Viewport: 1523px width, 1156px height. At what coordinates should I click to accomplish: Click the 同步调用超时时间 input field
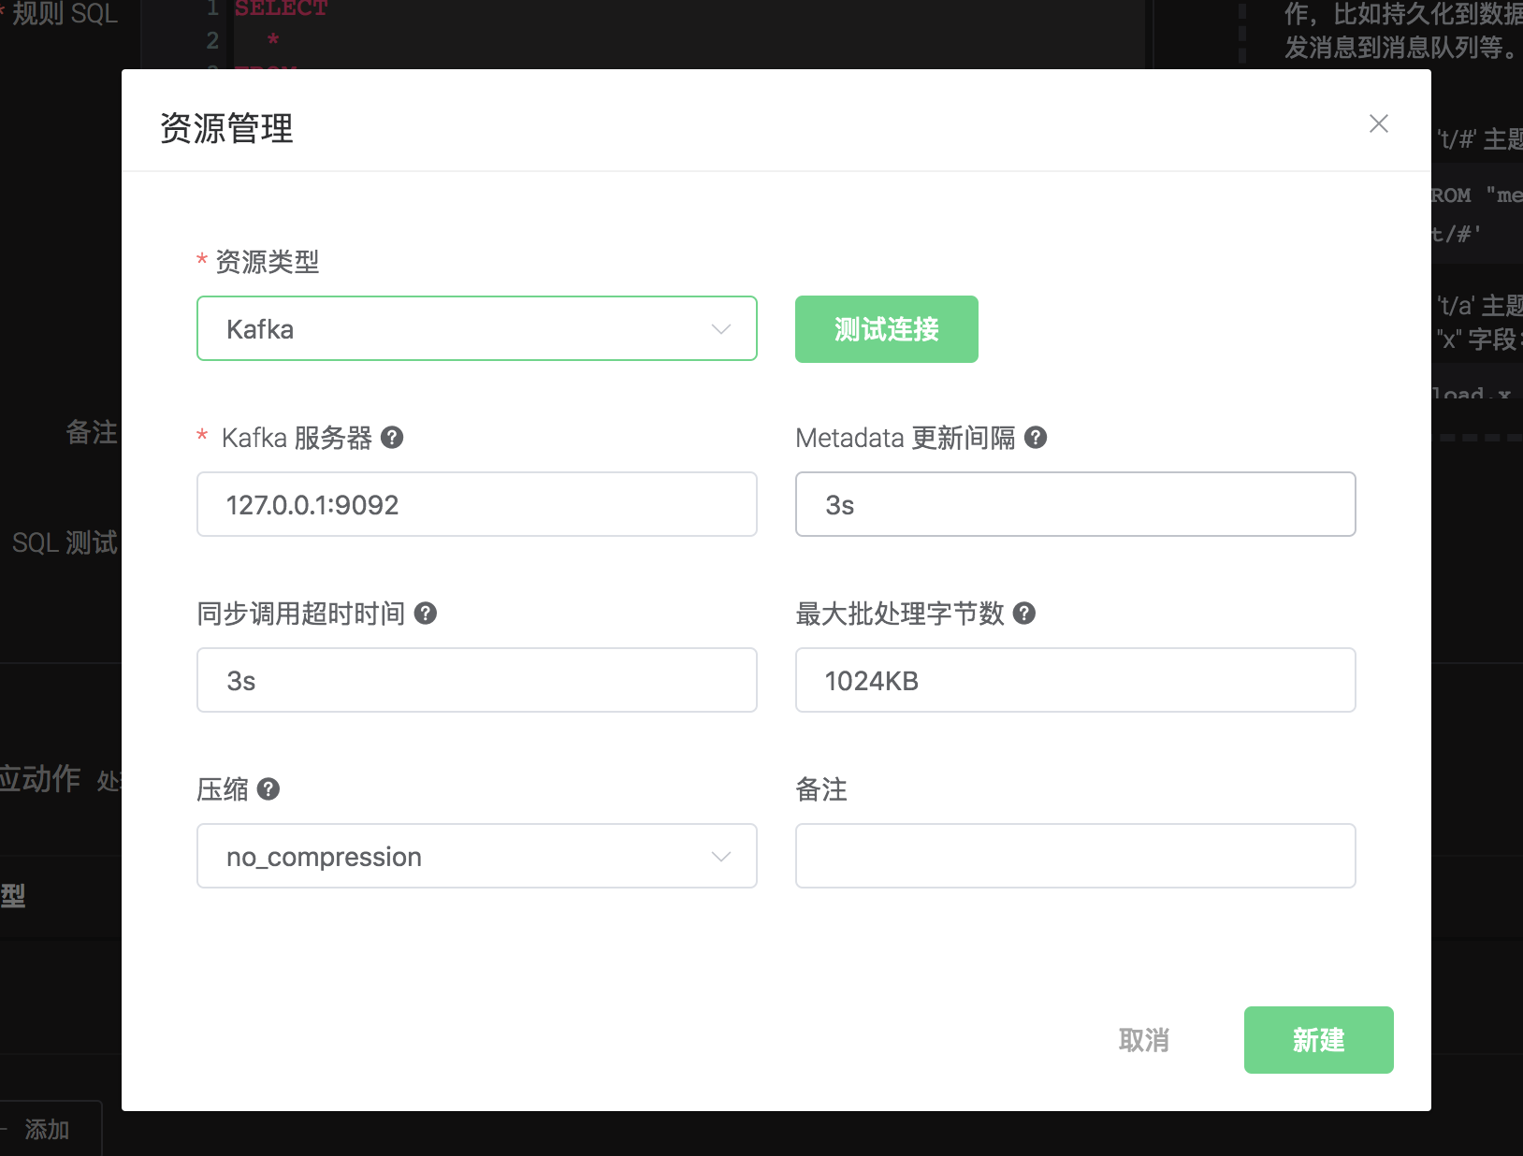click(x=476, y=680)
